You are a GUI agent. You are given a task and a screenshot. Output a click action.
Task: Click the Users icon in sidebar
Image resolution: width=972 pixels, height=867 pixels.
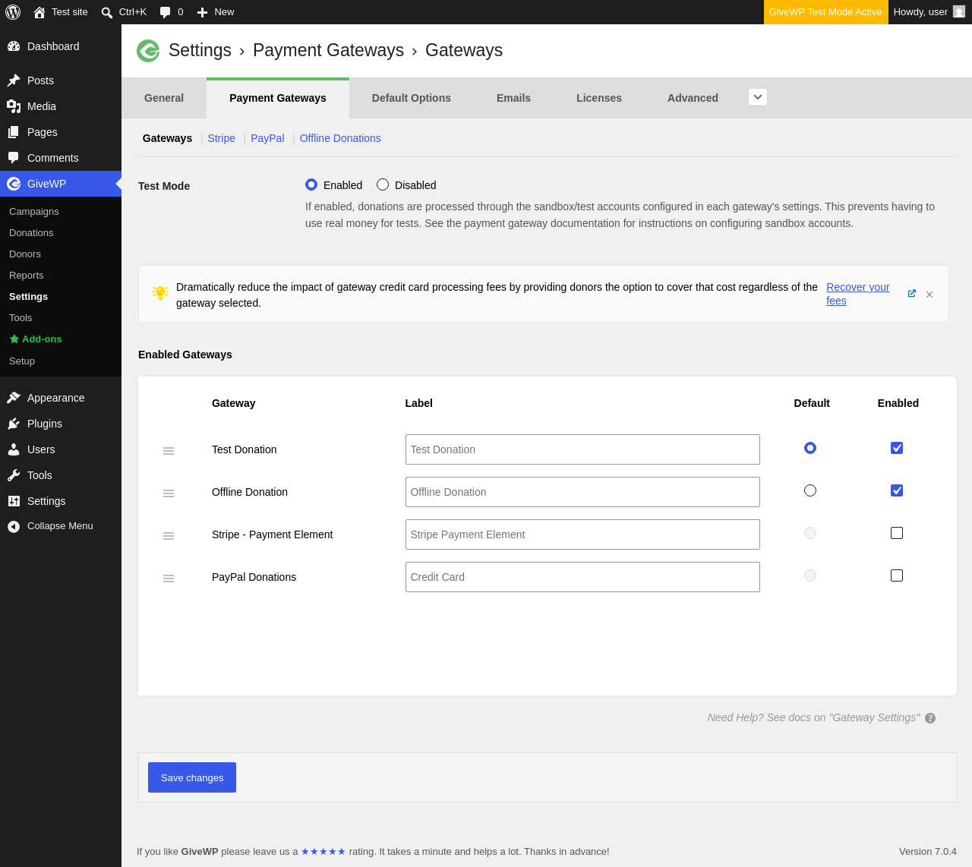pos(14,449)
